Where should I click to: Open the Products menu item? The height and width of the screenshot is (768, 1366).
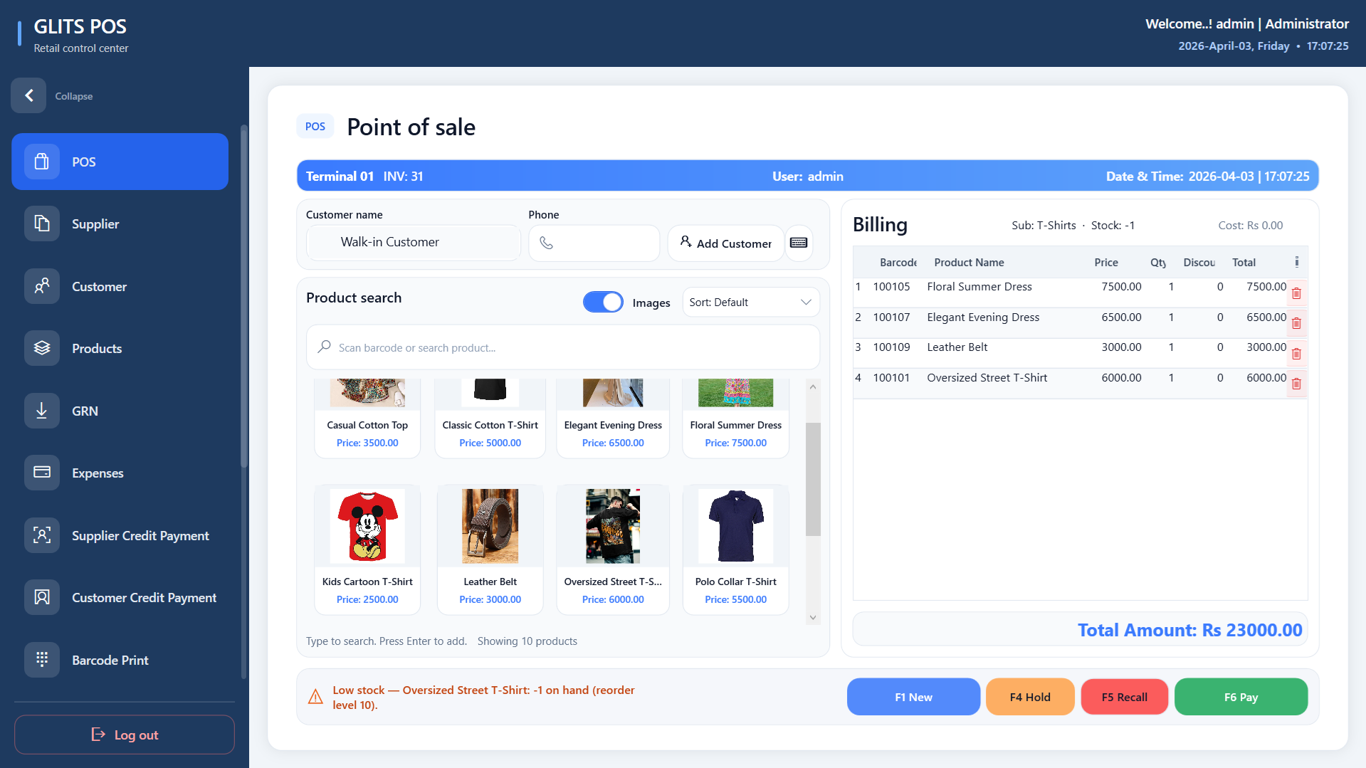[97, 349]
